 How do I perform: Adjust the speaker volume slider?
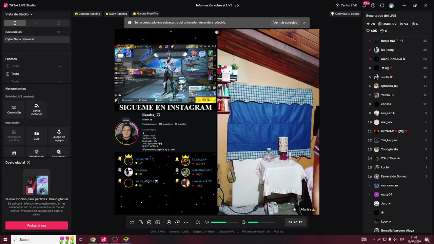coord(224,222)
